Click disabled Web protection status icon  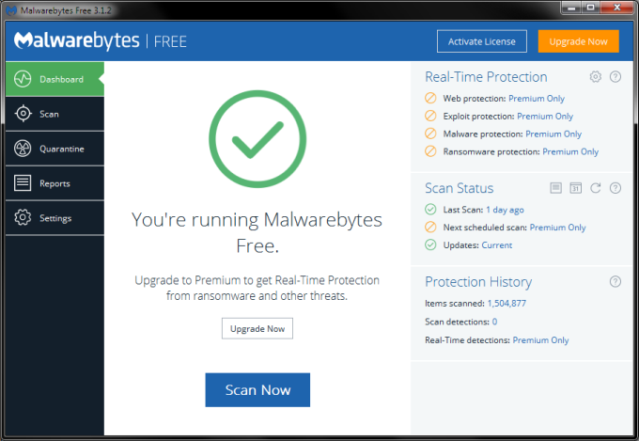click(430, 99)
